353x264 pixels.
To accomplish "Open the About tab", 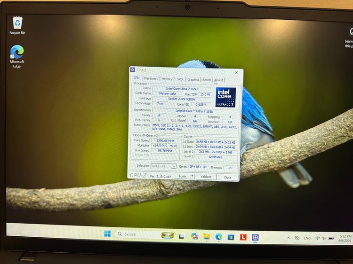I will 218,80.
